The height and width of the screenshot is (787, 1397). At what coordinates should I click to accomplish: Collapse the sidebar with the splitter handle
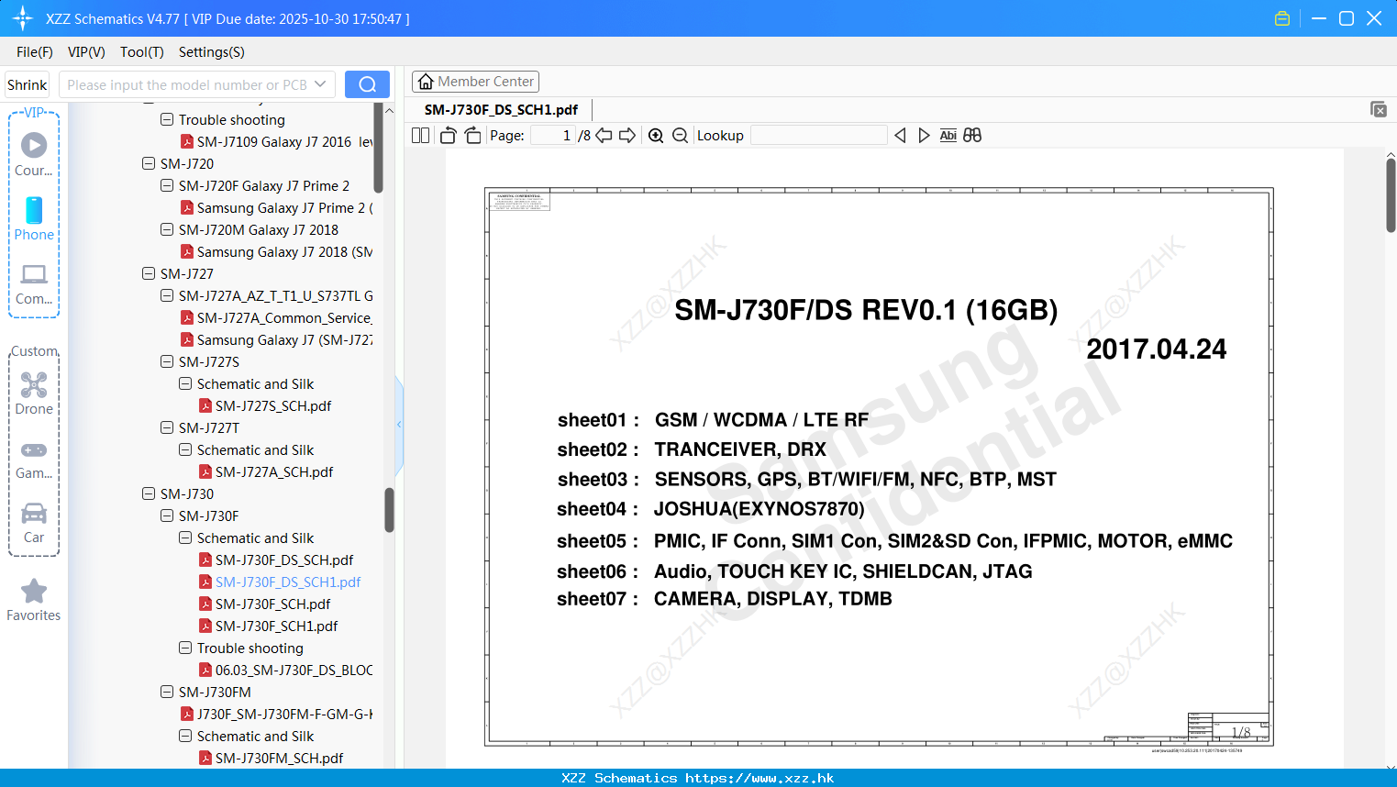point(399,425)
